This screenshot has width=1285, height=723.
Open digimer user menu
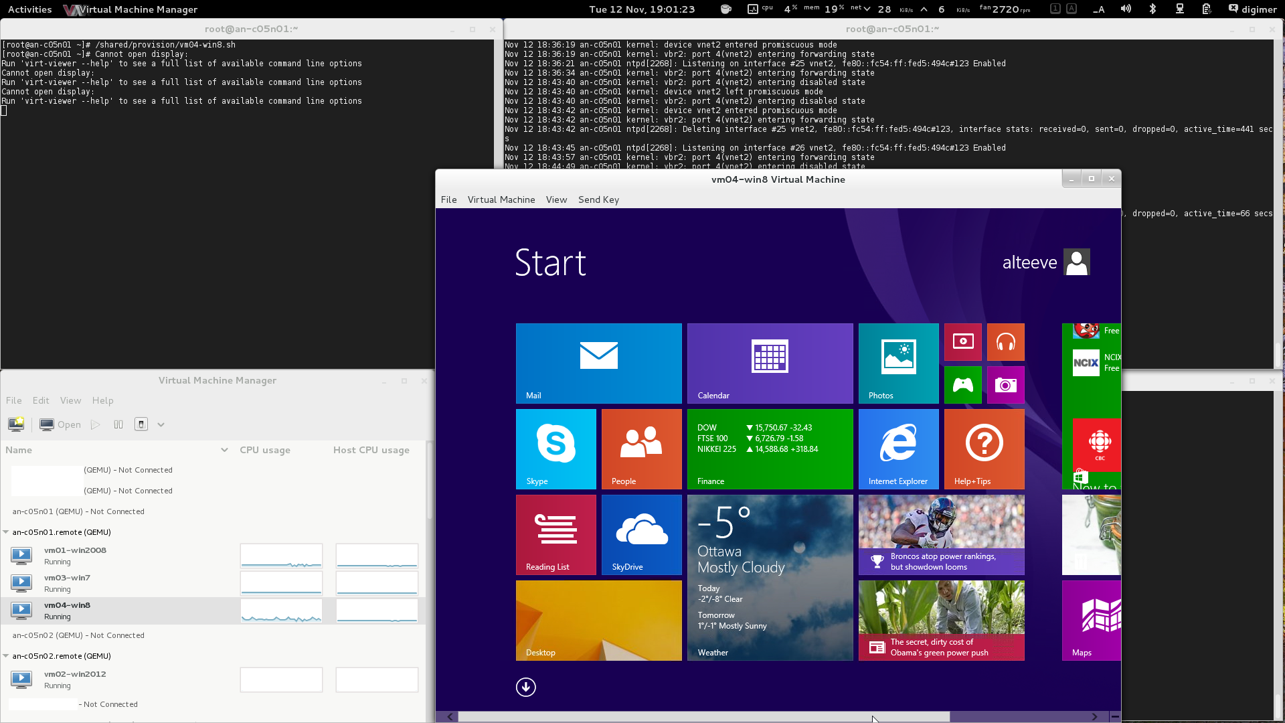(x=1252, y=9)
